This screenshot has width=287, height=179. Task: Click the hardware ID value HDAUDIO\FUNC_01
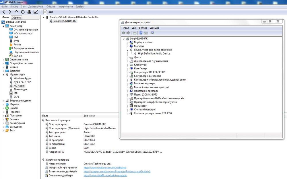tap(123, 152)
